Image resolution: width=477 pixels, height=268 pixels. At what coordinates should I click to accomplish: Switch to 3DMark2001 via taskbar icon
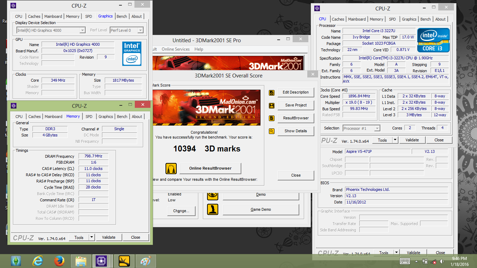[x=124, y=261]
